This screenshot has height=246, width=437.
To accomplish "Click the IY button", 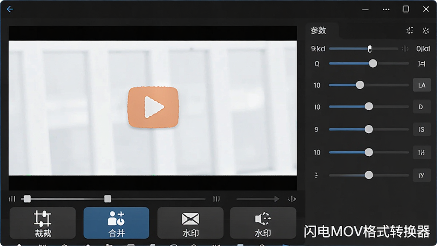I will 422,176.
